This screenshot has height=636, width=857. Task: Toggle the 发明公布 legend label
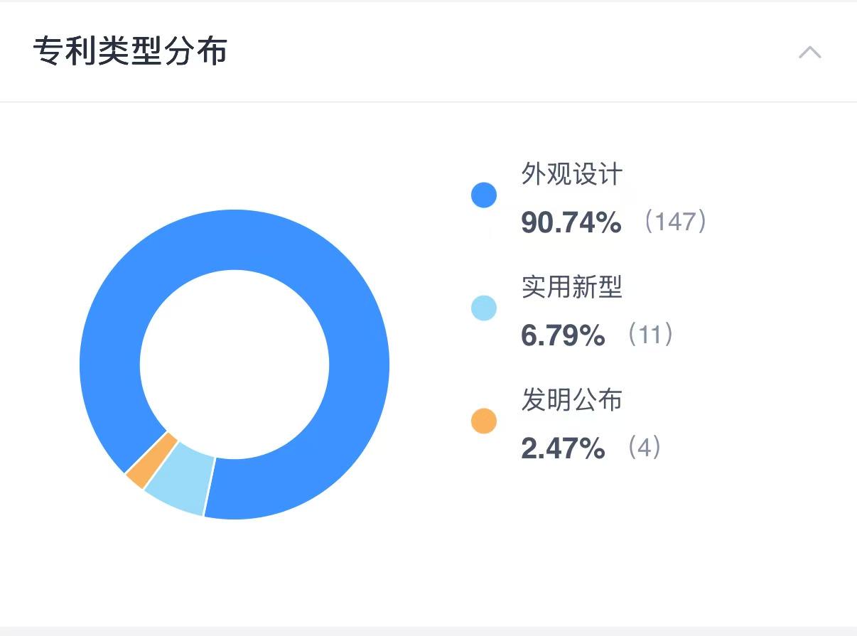point(572,399)
